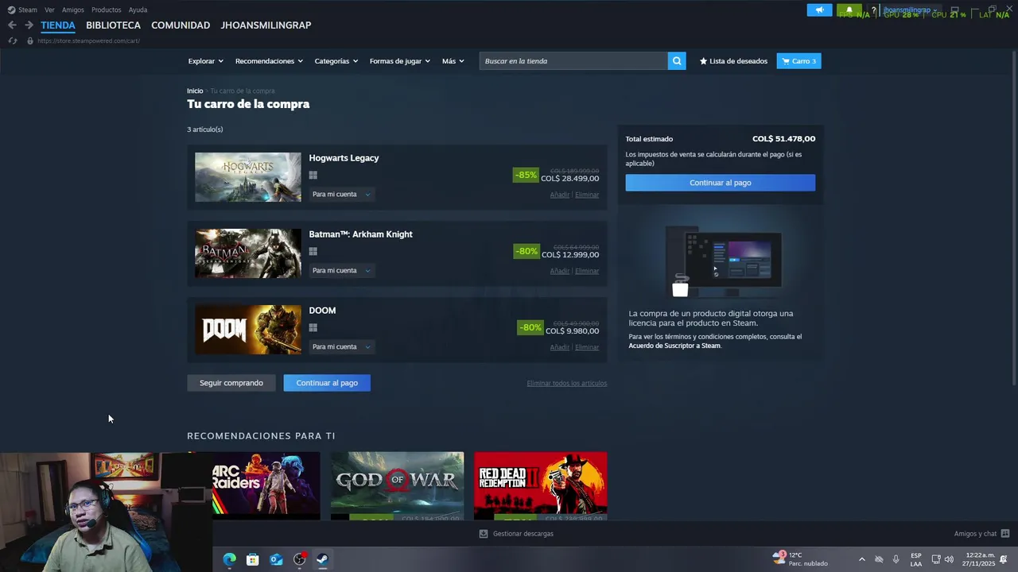Screen dimensions: 1018x572
Task: Click Eliminar for Batman Arkham Knight
Action: pyautogui.click(x=587, y=271)
